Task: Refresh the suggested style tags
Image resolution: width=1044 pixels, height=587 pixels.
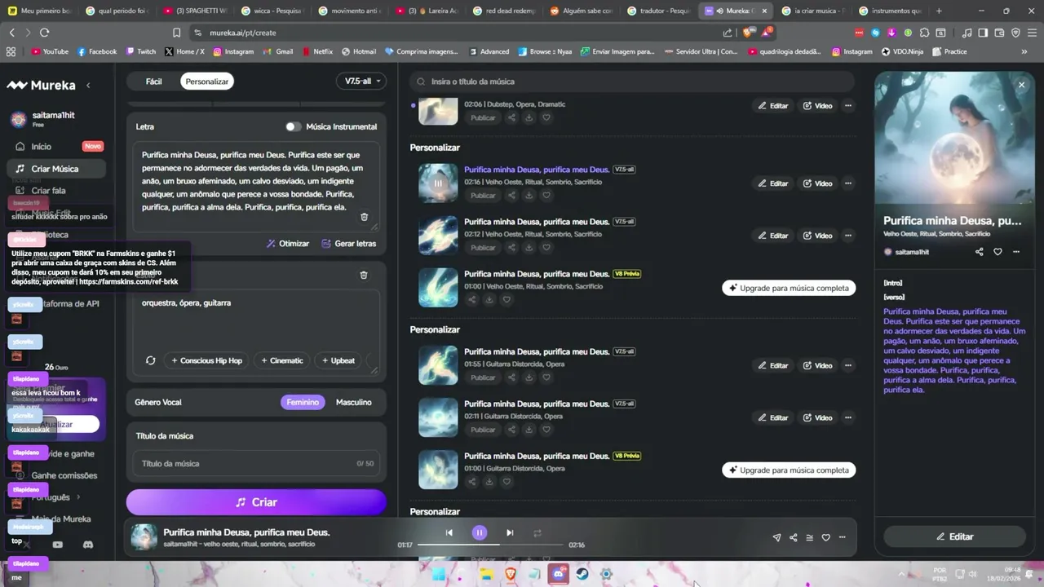Action: click(x=150, y=360)
